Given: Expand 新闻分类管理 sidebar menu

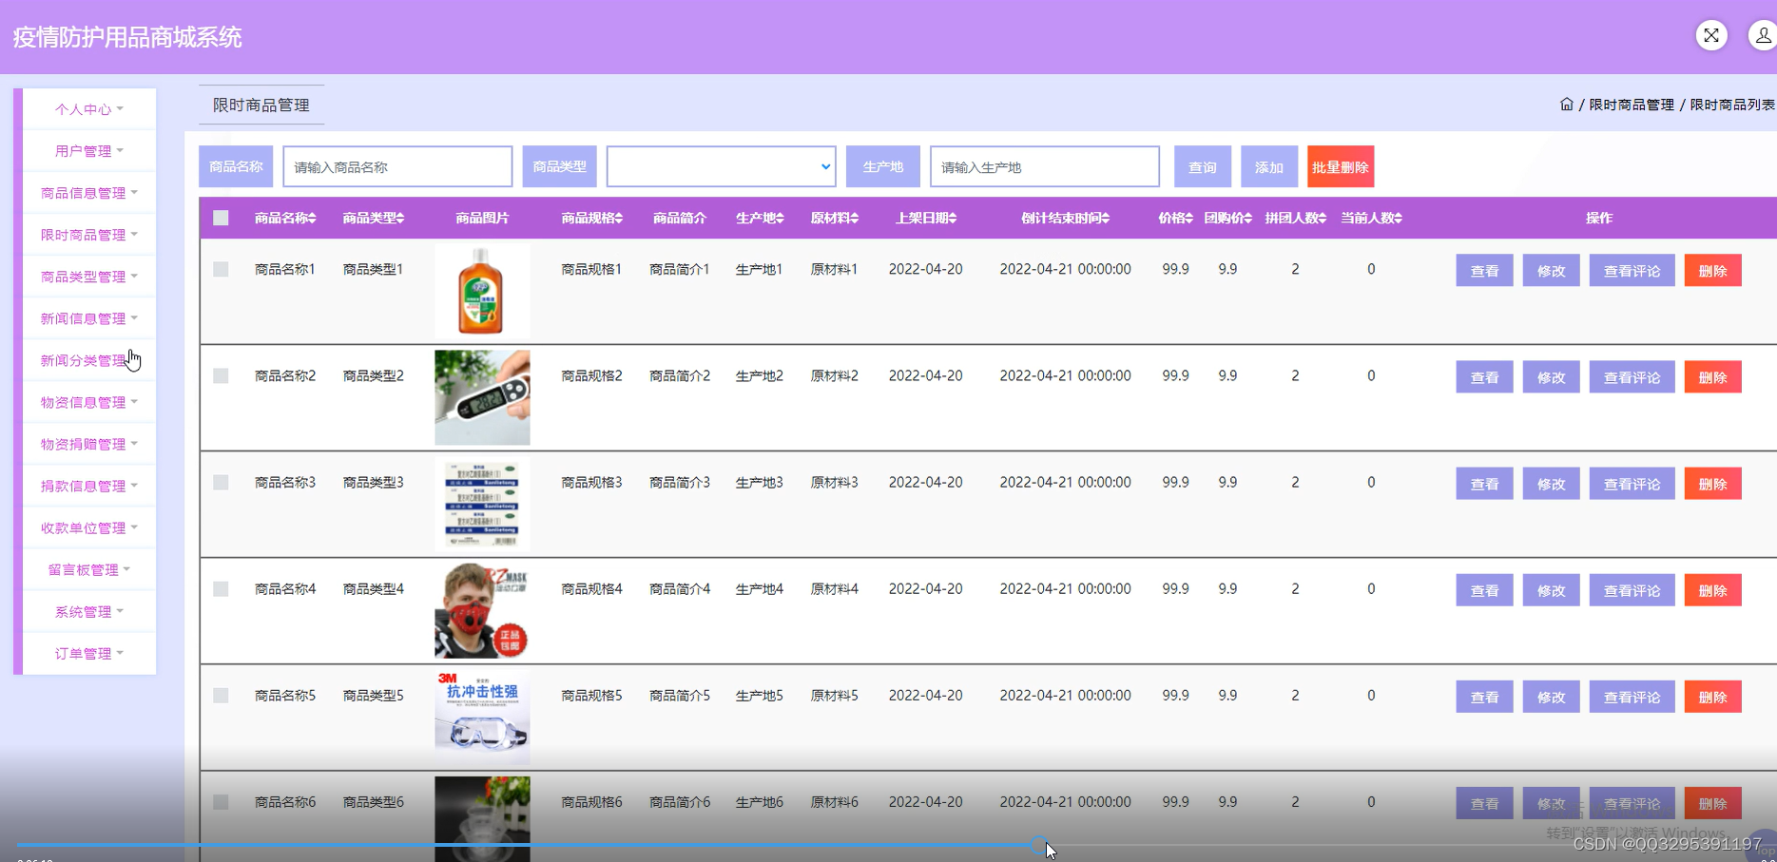Looking at the screenshot, I should tap(89, 360).
